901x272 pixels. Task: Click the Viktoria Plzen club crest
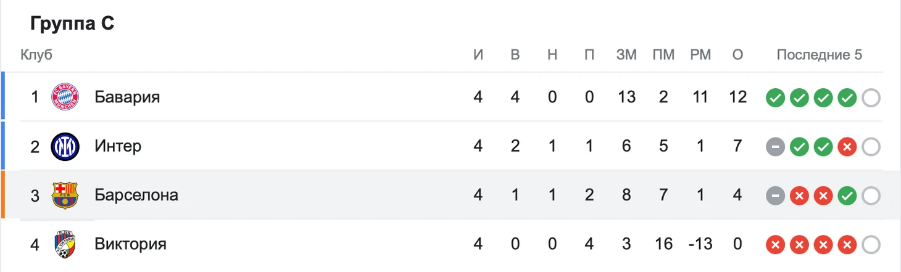coord(65,244)
